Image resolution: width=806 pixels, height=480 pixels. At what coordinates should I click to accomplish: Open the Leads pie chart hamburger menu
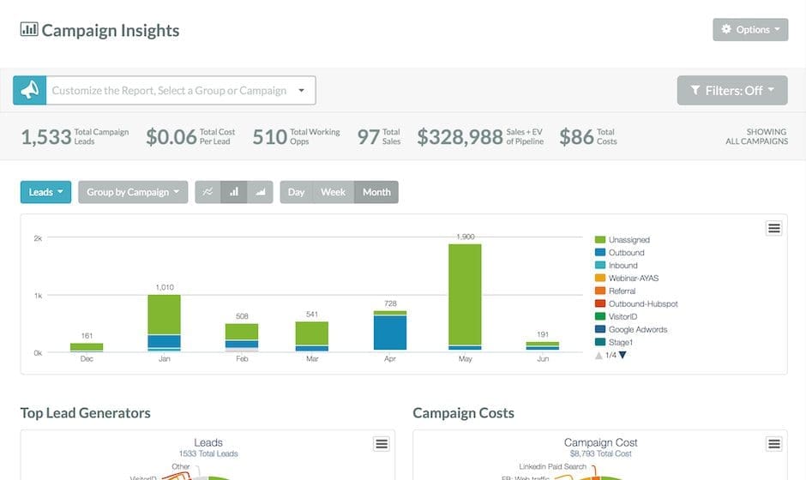382,443
